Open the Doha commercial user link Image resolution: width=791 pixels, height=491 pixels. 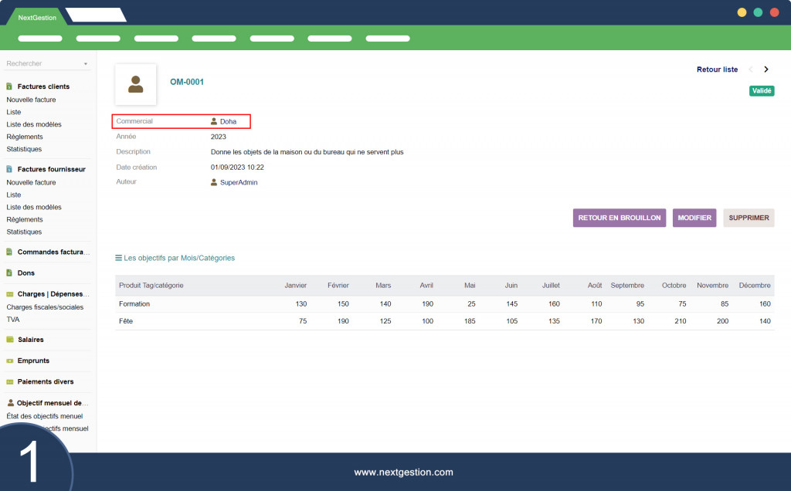(228, 121)
